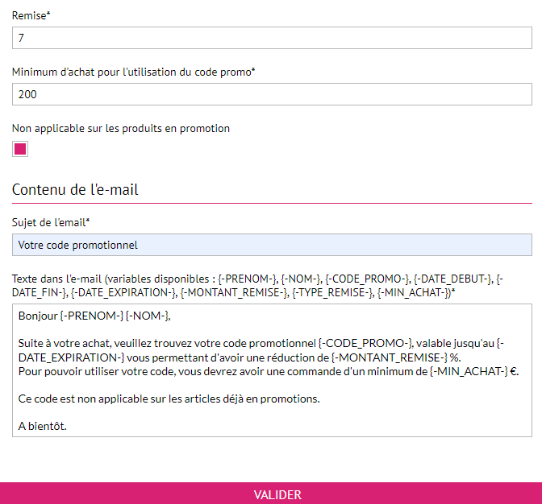Click the "Minimum d'achat" label text

pyautogui.click(x=131, y=72)
